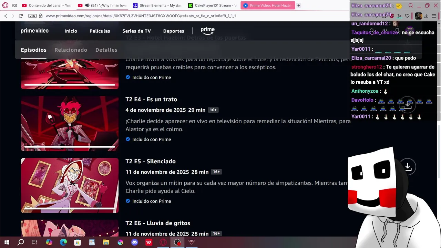Click the site lock security icon

tap(41, 16)
